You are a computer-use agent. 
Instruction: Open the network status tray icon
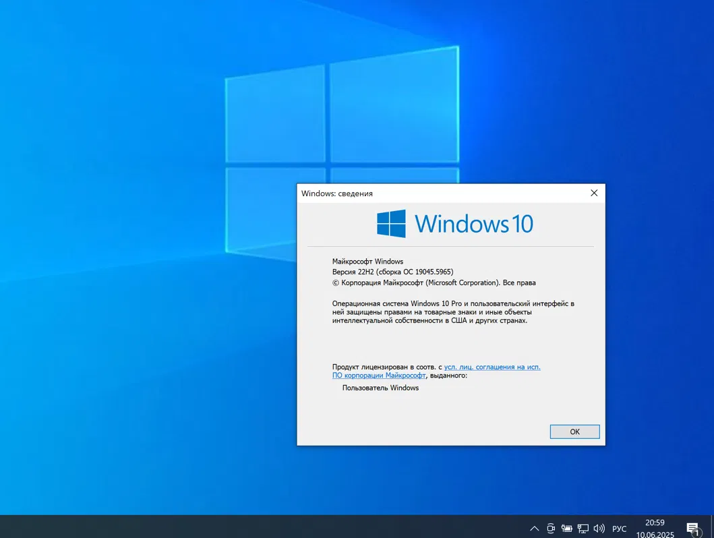coord(583,528)
